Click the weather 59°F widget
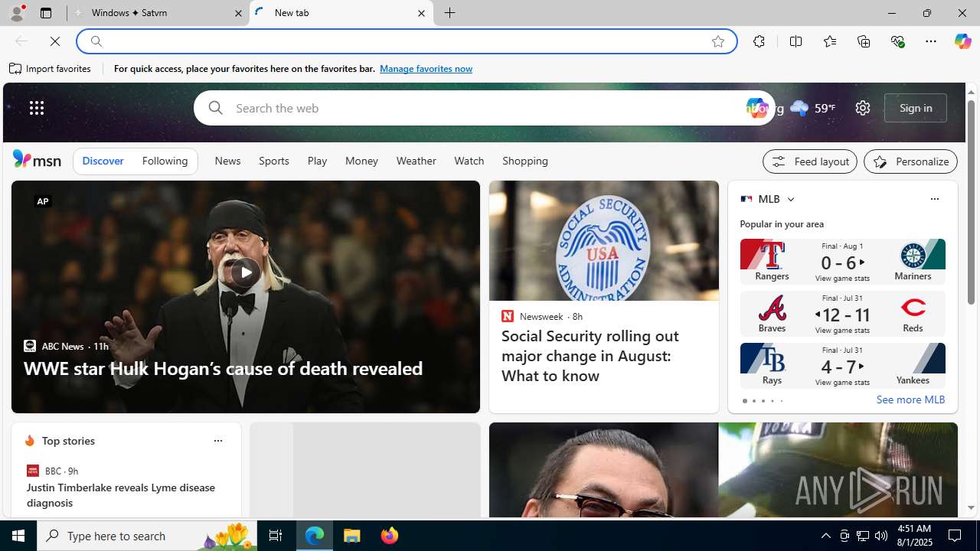 click(x=812, y=108)
